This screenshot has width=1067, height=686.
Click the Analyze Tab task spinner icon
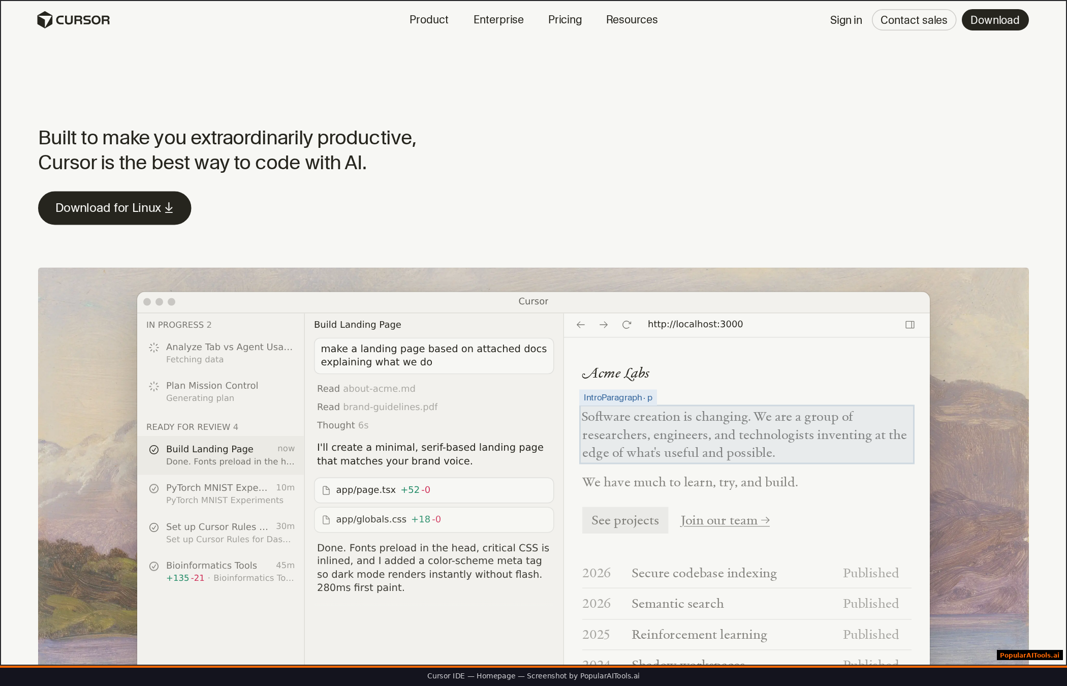coord(154,348)
